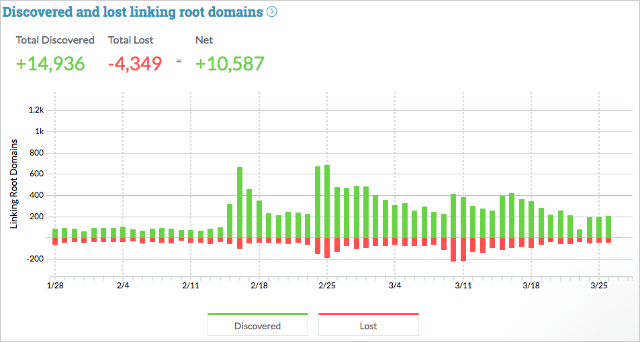Click the circled arrow icon beside the title
This screenshot has height=342, width=640.
pyautogui.click(x=272, y=12)
